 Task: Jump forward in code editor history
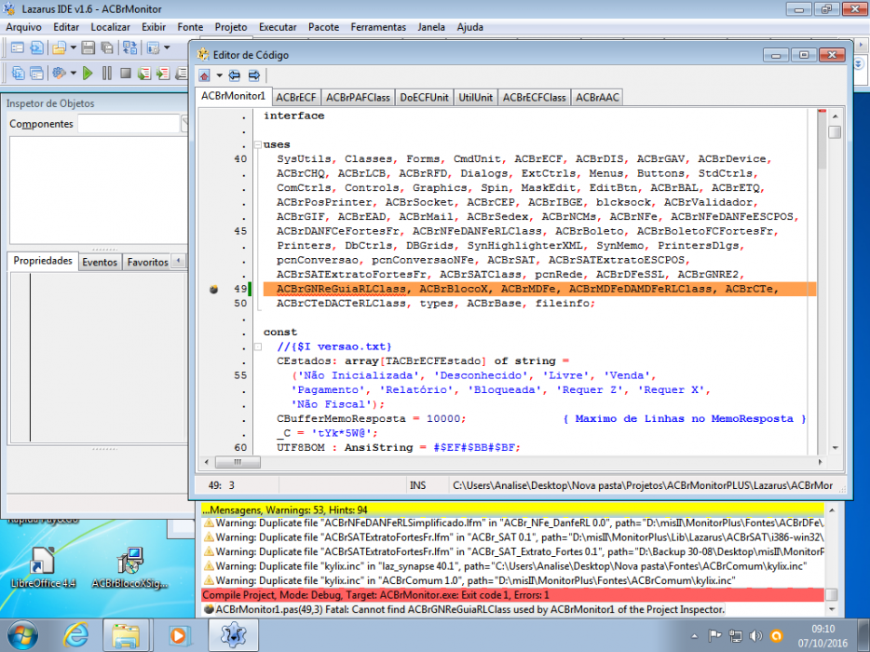tap(253, 75)
